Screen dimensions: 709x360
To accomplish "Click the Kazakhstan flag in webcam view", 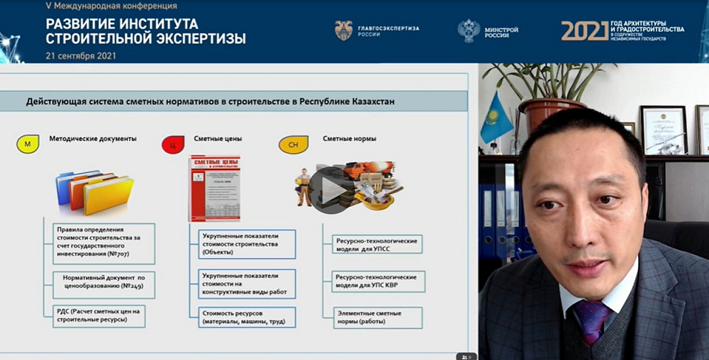I will point(496,118).
